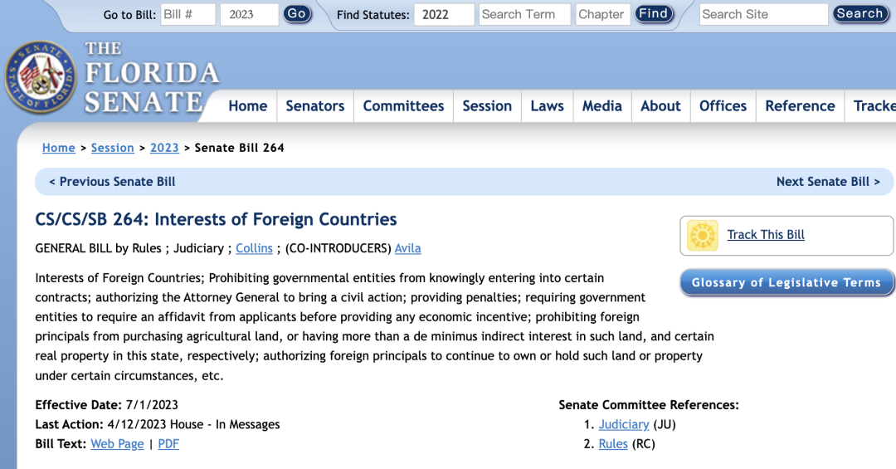
Task: Open the Senators menu tab
Action: click(x=315, y=105)
